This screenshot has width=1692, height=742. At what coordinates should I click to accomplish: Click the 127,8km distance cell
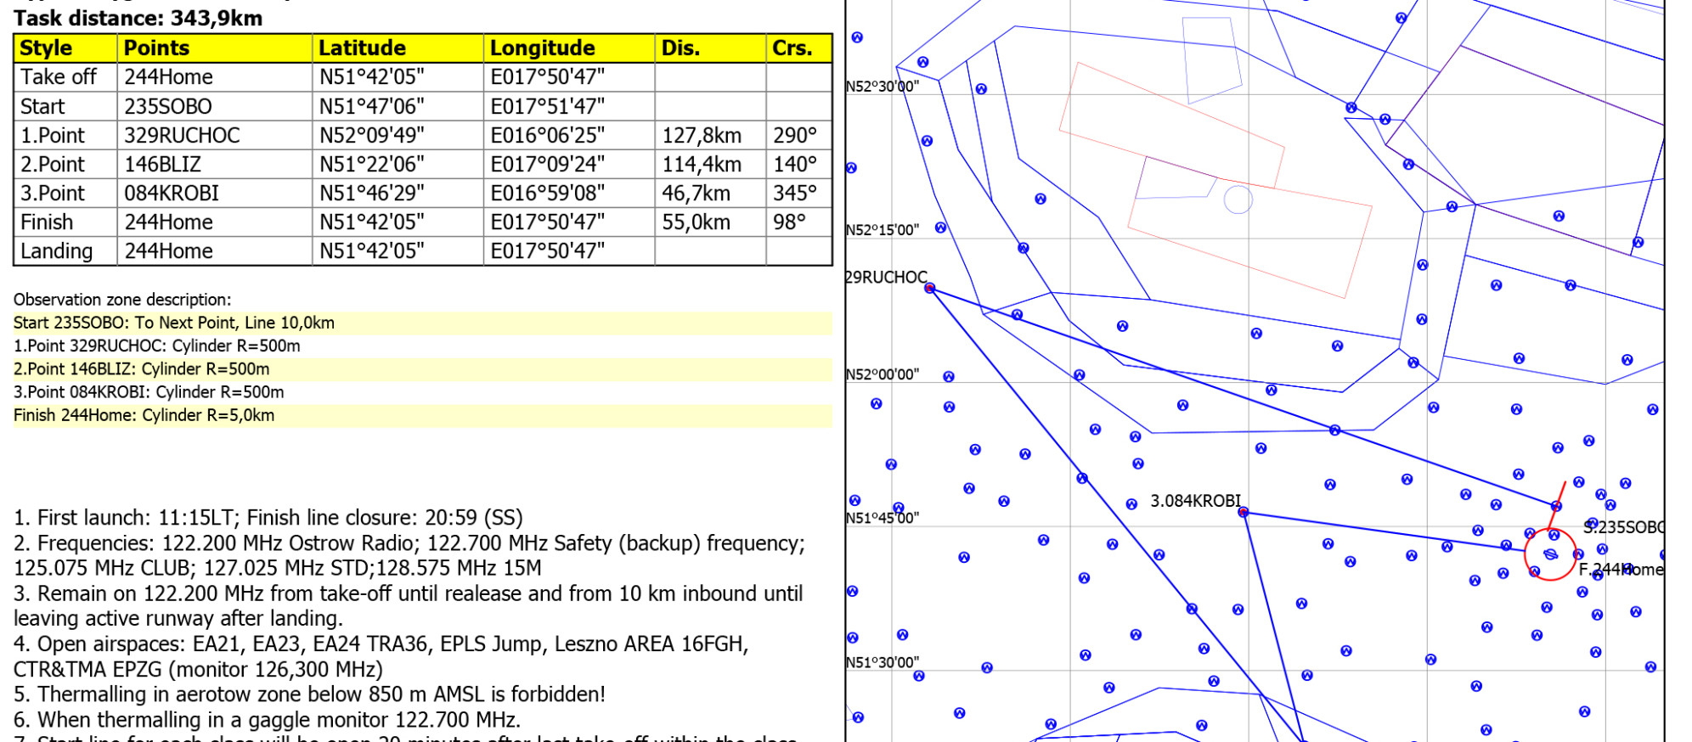click(702, 136)
